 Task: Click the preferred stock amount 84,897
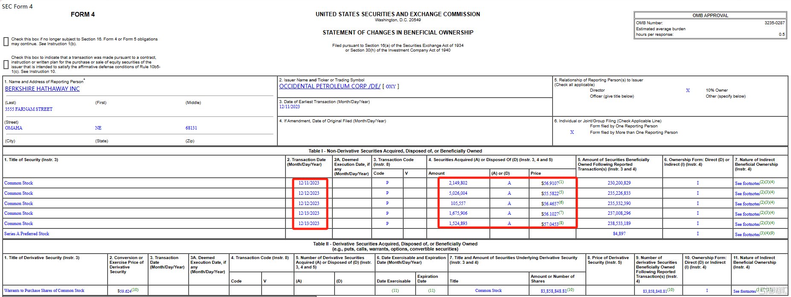tap(619, 234)
